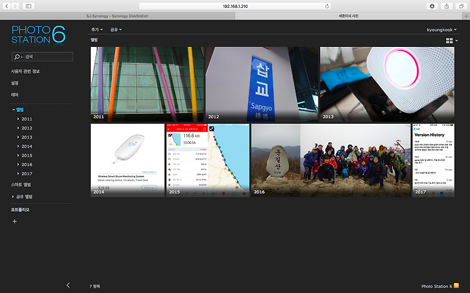Open the 공유 dropdown menu
The image size is (470, 293).
(x=116, y=29)
